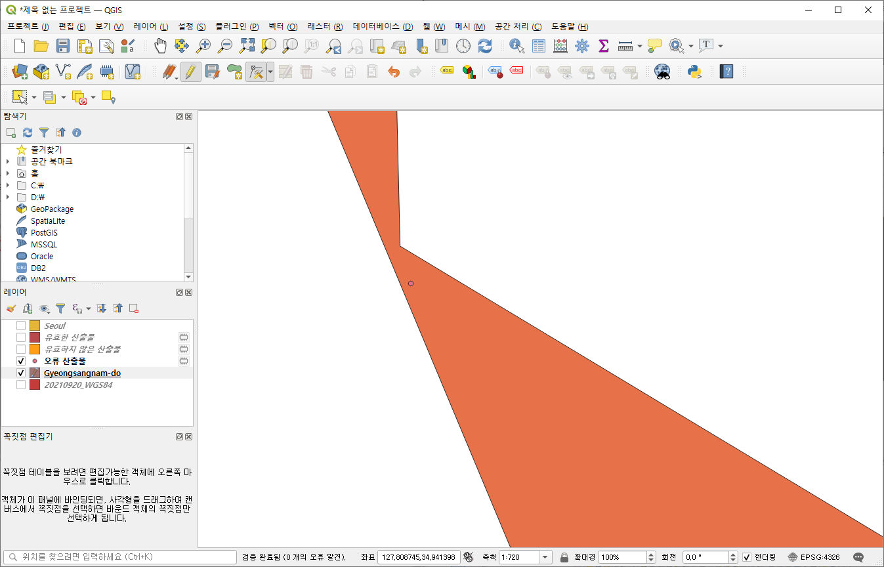This screenshot has width=884, height=567.
Task: Open the 레이어 menu
Action: point(151,27)
